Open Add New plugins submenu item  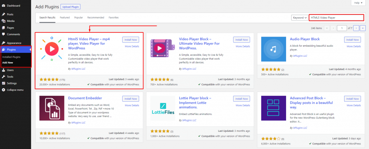pos(8,62)
